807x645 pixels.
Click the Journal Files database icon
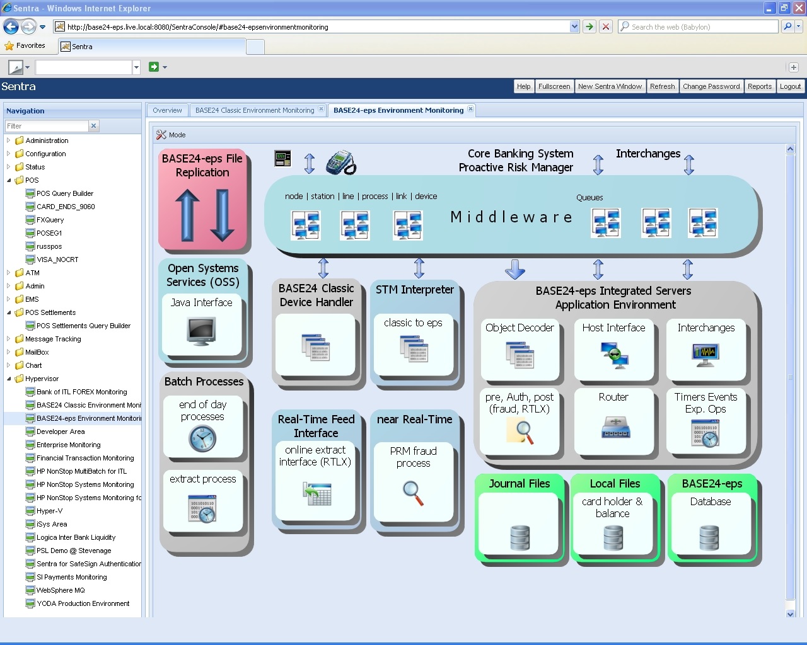click(520, 538)
